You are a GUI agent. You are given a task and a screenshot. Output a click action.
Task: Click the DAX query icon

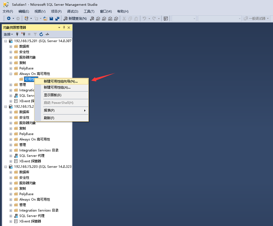116,18
